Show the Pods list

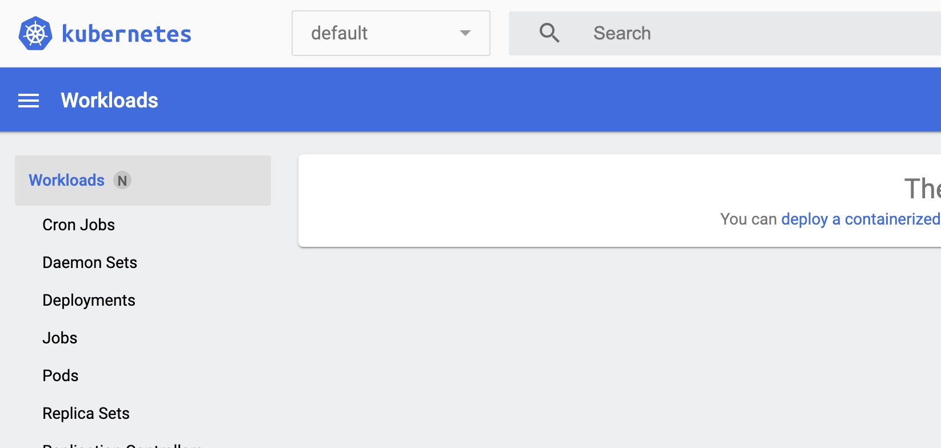[61, 376]
